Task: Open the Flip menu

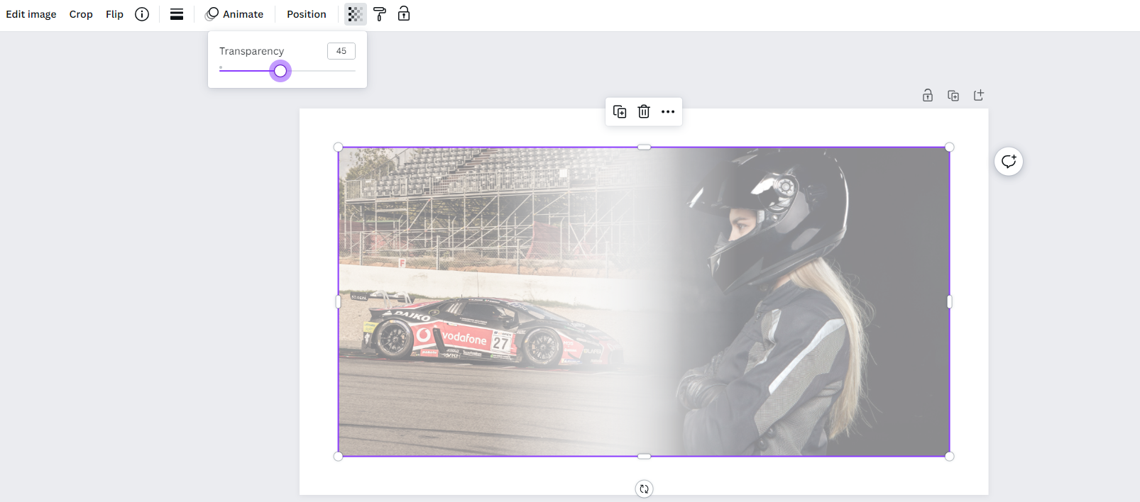Action: (x=114, y=14)
